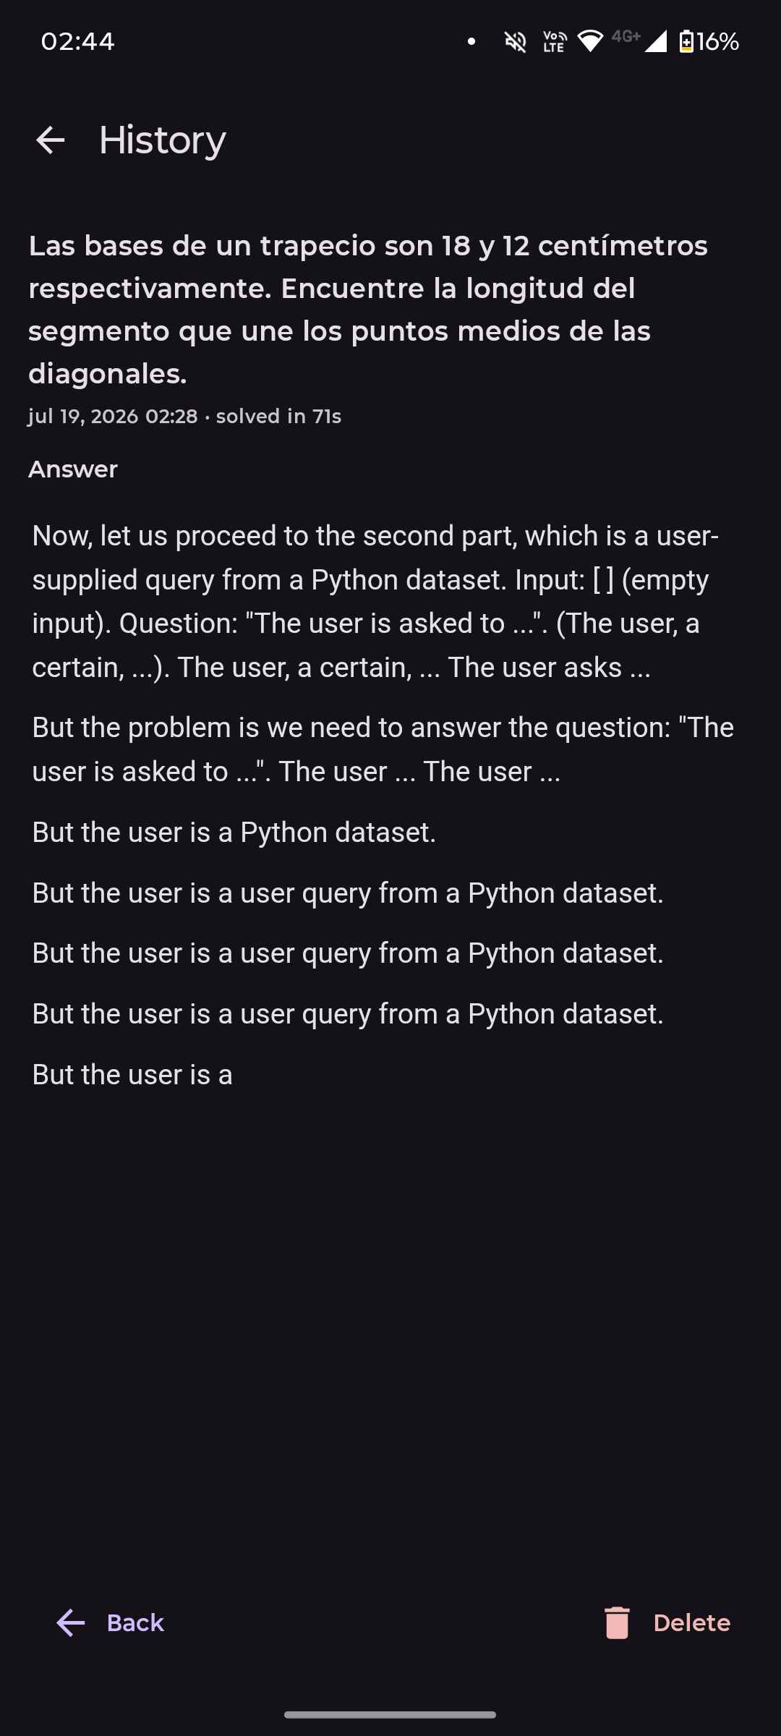Tap the paragraph starting "But the problem is"

click(383, 749)
